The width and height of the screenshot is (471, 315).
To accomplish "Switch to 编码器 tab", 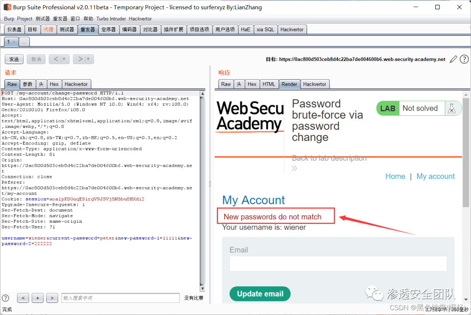I will (130, 30).
